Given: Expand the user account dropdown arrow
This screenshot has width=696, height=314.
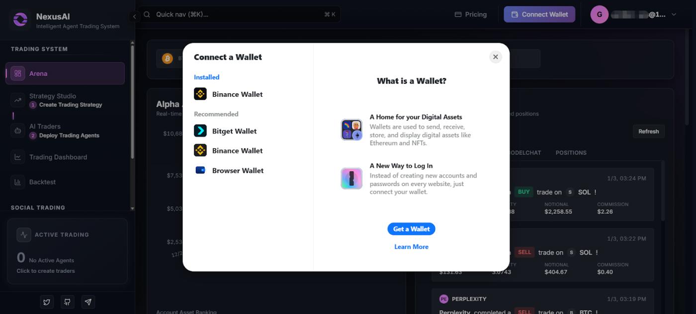Looking at the screenshot, I should click(674, 15).
